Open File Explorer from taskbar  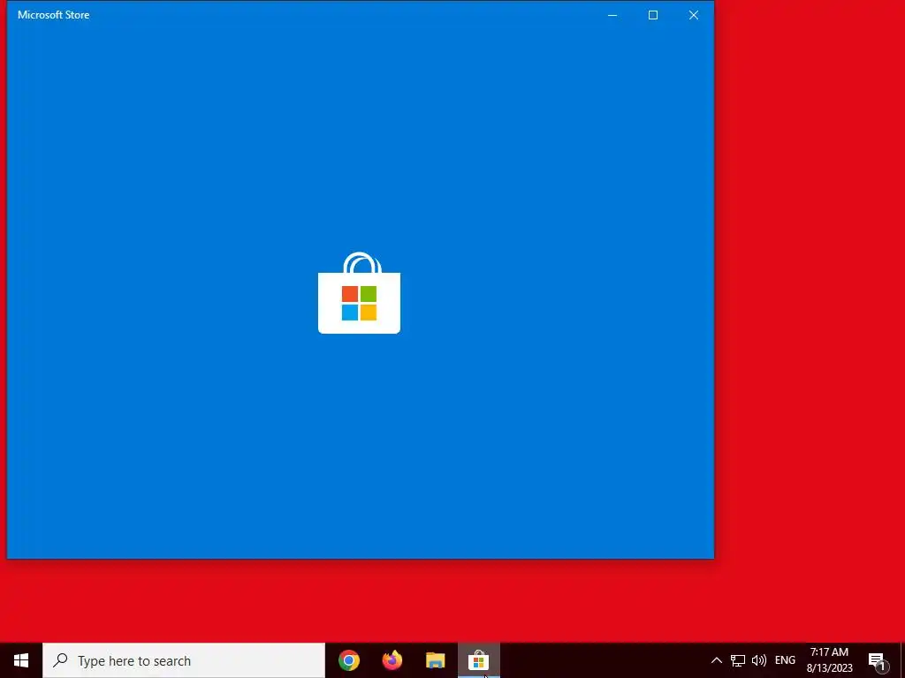[x=435, y=660]
